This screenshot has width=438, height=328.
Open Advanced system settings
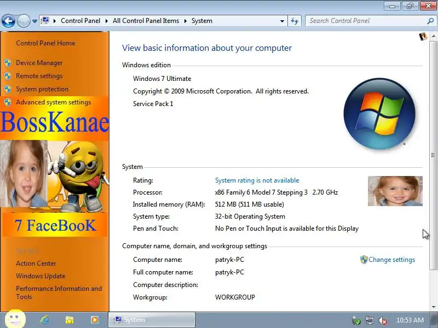pos(53,102)
